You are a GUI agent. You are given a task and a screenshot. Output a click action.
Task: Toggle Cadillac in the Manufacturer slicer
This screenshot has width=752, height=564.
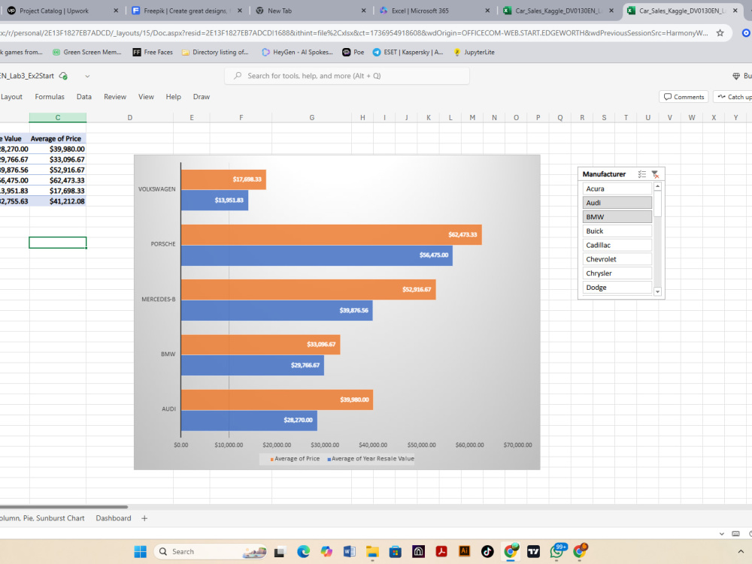pyautogui.click(x=617, y=245)
